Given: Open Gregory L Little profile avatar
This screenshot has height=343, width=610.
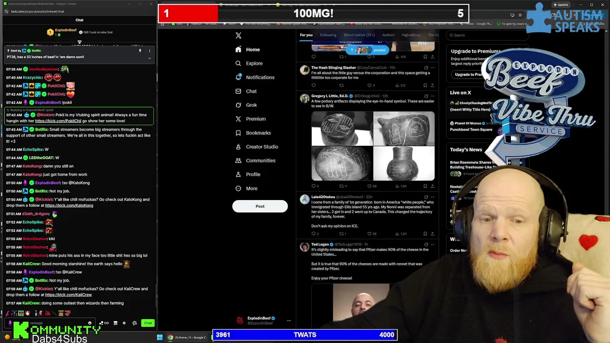Looking at the screenshot, I should (x=305, y=98).
